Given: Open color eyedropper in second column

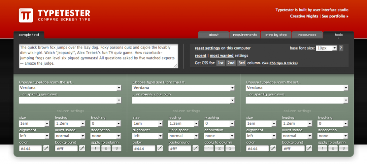Looking at the screenshot, I should pyautogui.click(x=160, y=148).
